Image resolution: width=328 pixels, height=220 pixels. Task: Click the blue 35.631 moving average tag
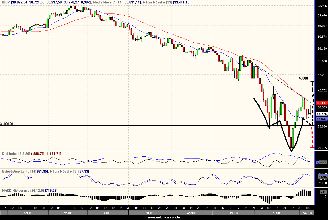tap(322, 119)
